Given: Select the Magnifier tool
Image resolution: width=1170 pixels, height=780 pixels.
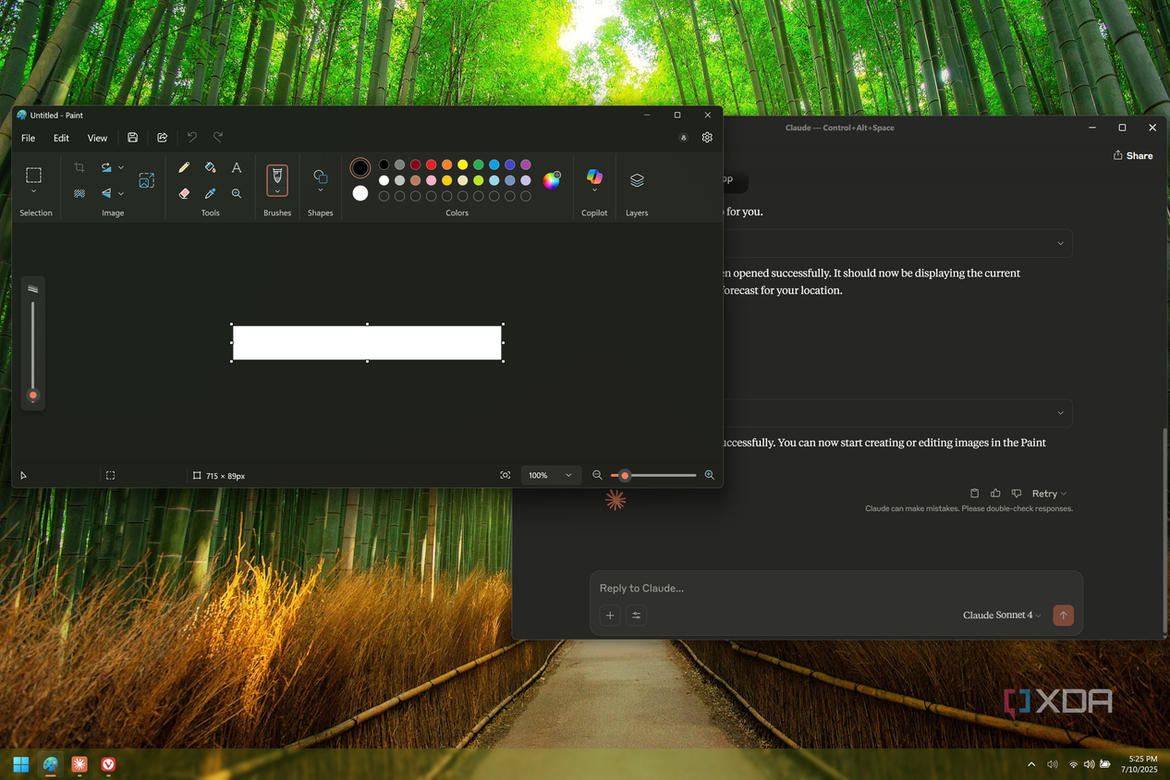Looking at the screenshot, I should [x=237, y=193].
